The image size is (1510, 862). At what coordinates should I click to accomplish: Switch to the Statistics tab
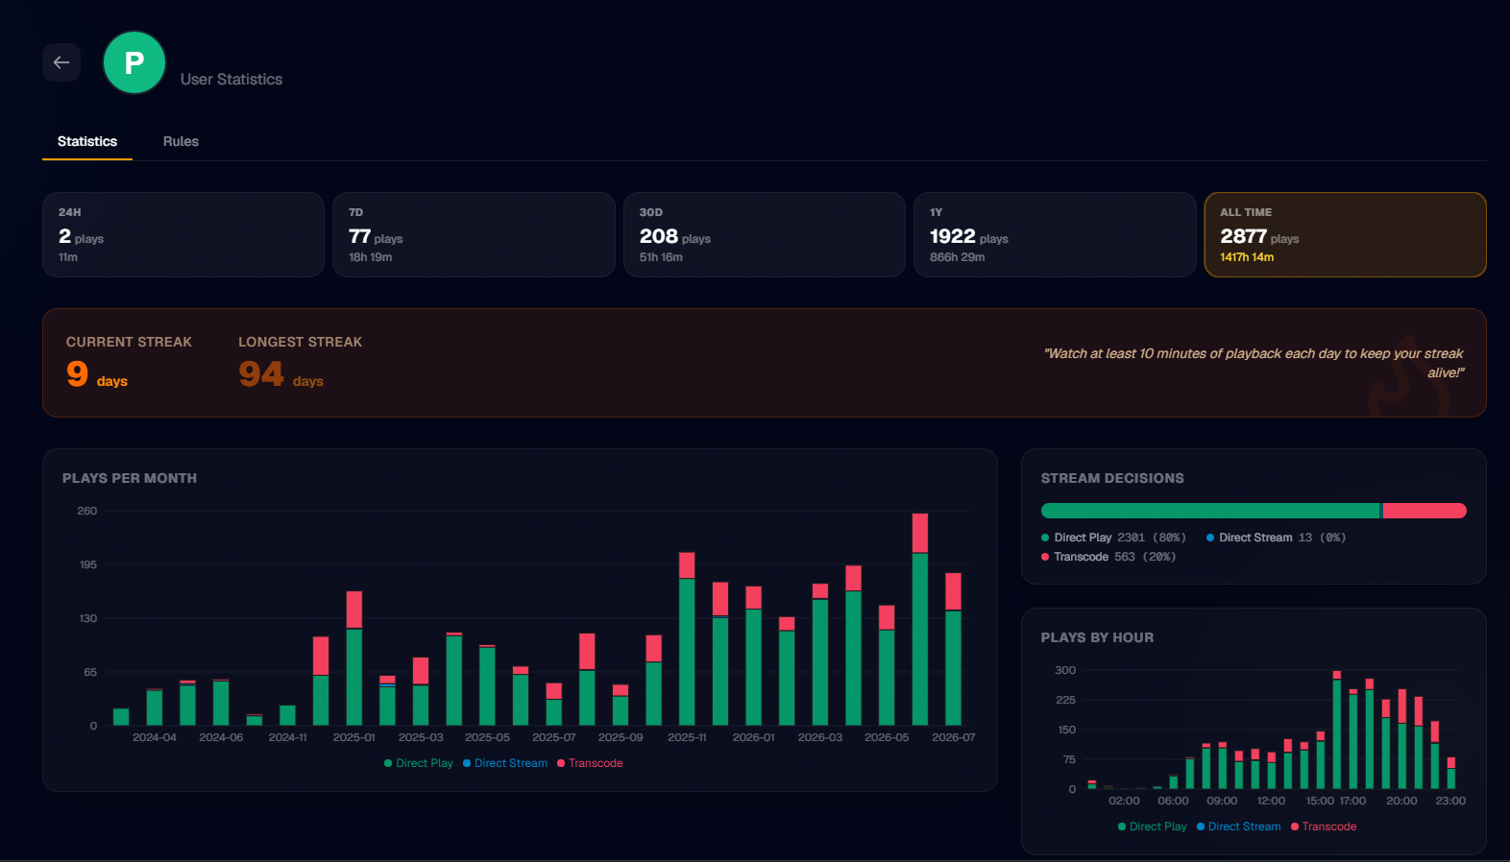[87, 141]
